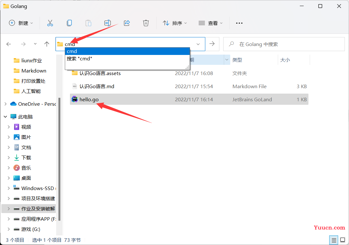Expand the OneDrive tree node
The height and width of the screenshot is (245, 349).
click(x=5, y=104)
